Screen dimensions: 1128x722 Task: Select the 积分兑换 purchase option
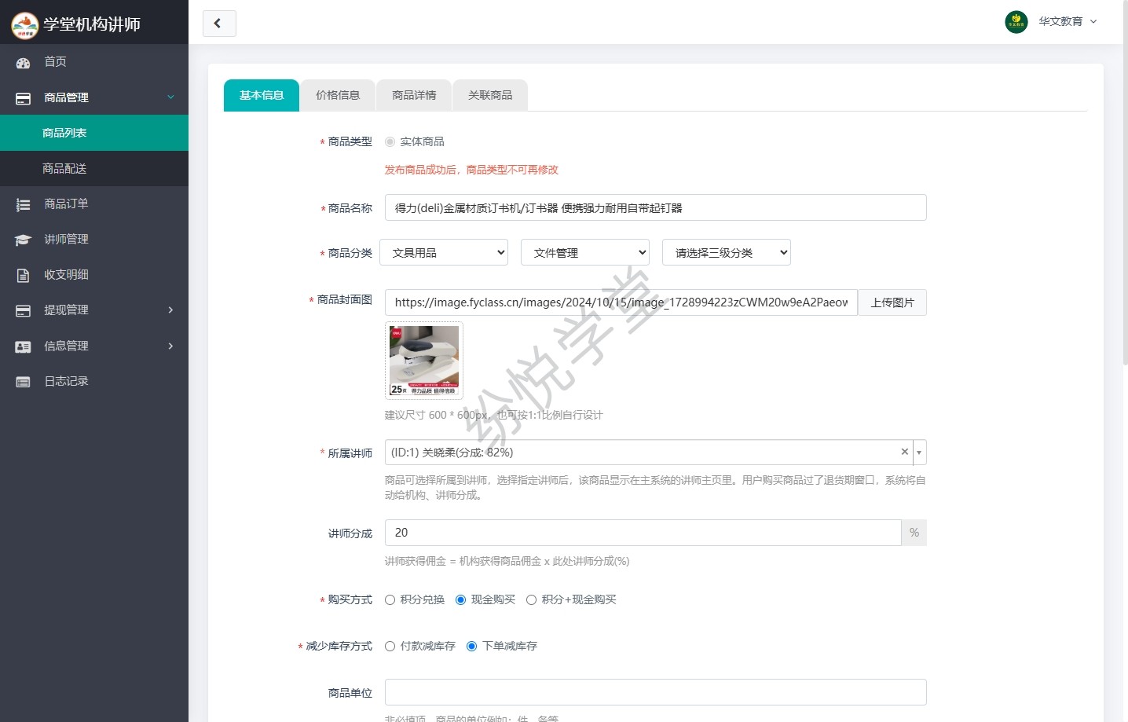pyautogui.click(x=390, y=600)
